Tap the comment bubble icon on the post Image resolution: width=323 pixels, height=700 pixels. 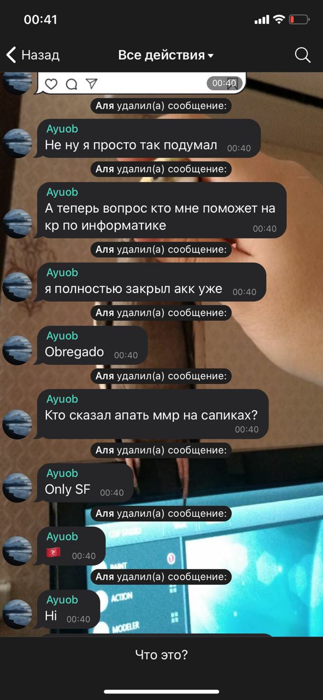coord(72,84)
